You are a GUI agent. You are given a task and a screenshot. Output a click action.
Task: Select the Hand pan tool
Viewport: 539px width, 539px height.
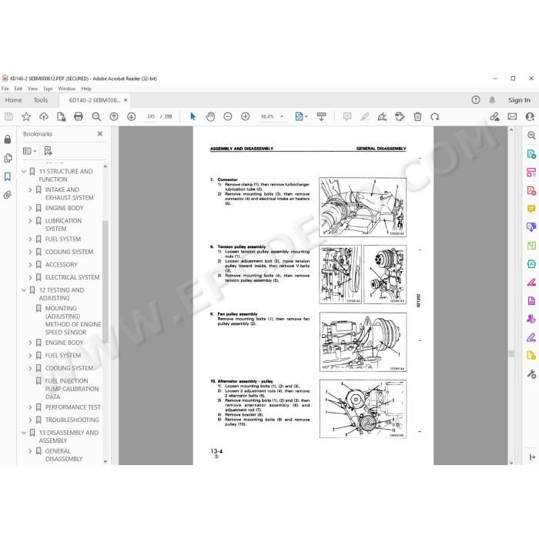[210, 117]
